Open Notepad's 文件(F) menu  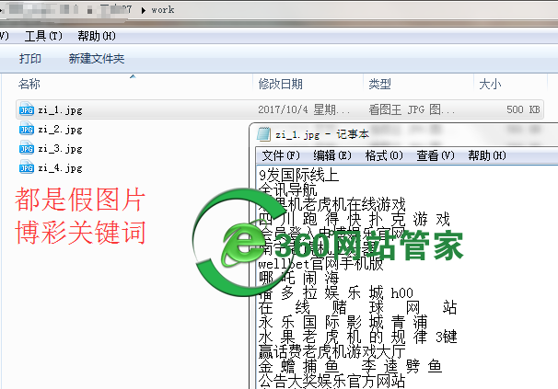point(281,155)
